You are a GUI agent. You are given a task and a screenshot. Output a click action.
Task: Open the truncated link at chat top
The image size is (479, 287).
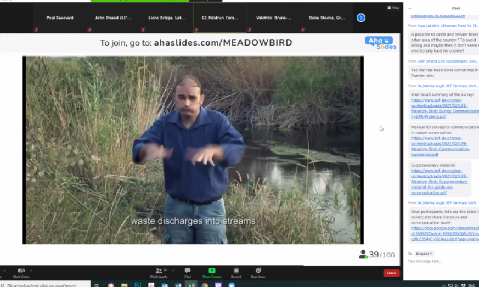(x=438, y=15)
